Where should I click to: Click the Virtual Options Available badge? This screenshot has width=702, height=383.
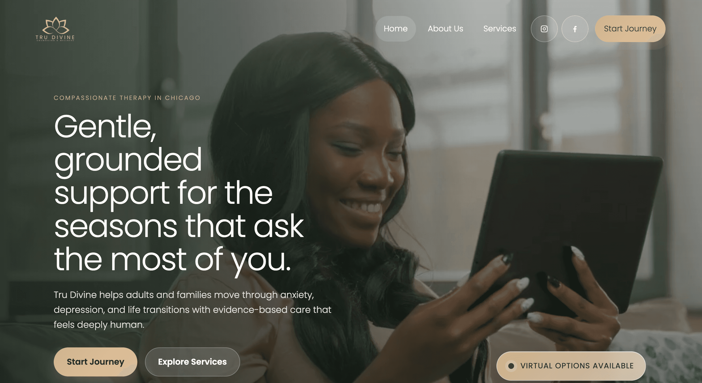571,366
